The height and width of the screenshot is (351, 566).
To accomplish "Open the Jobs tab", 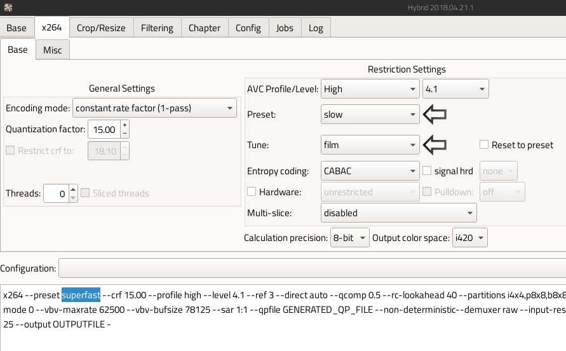I will coord(285,28).
